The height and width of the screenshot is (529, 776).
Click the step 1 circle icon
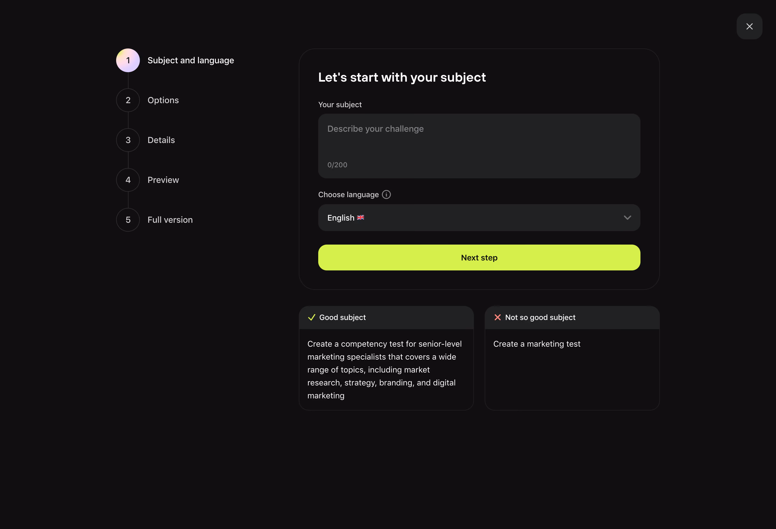point(128,60)
